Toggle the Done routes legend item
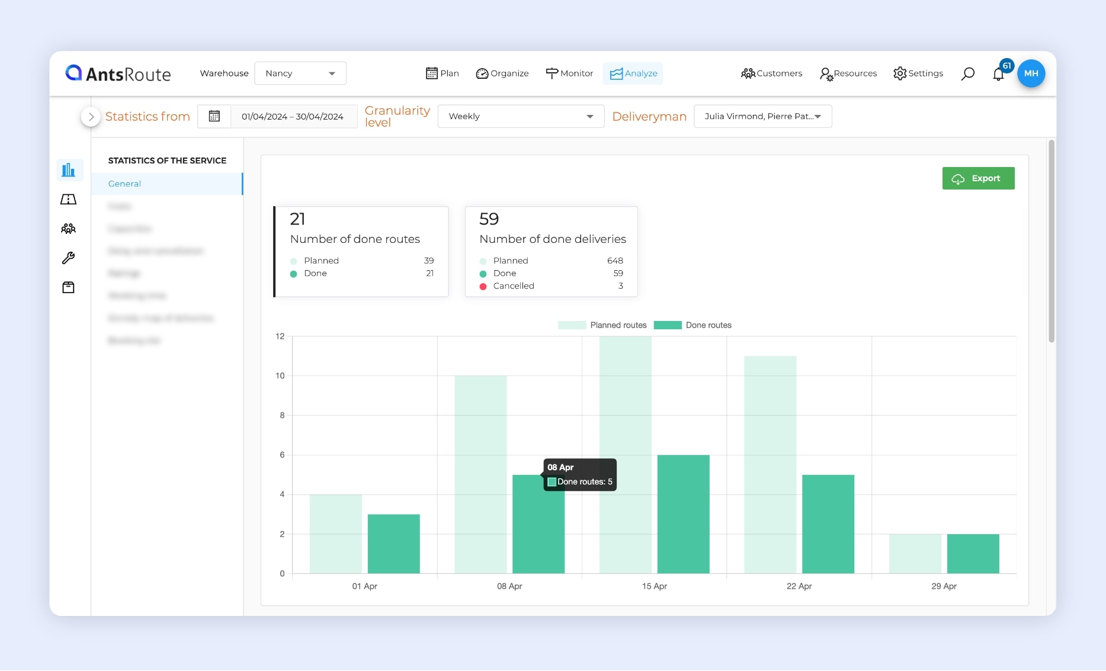The image size is (1106, 671). pyautogui.click(x=693, y=325)
